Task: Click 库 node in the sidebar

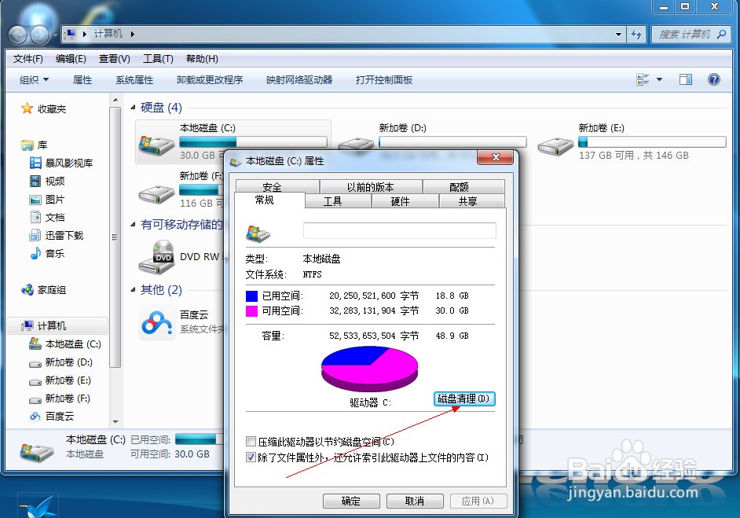Action: click(x=35, y=145)
